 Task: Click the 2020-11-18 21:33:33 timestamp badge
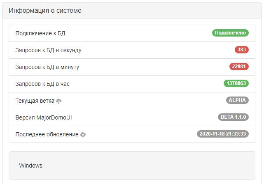pos(222,134)
